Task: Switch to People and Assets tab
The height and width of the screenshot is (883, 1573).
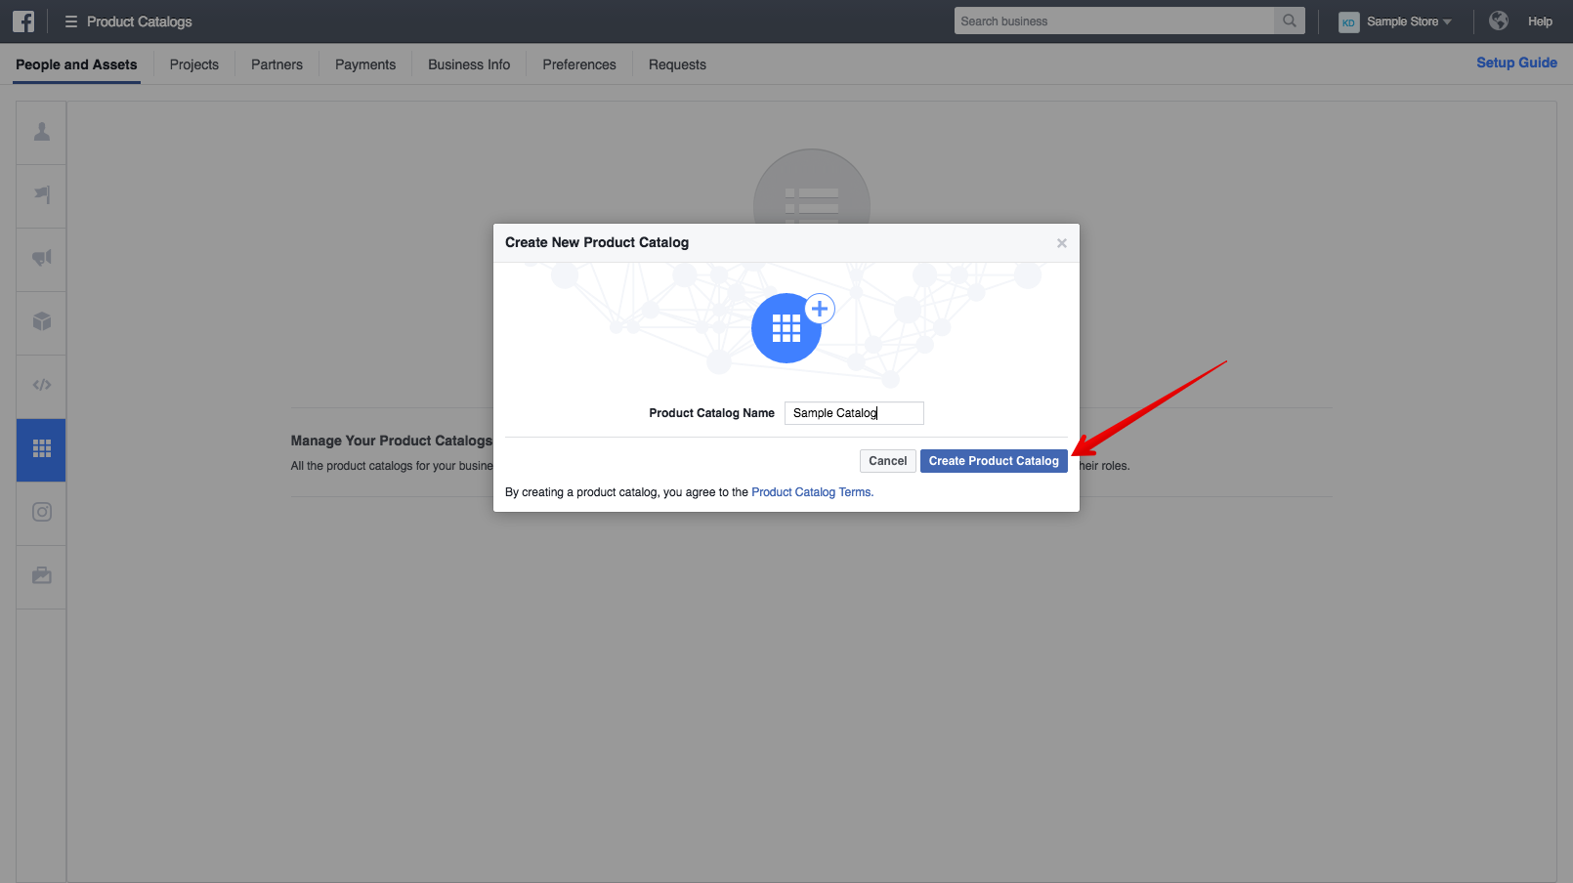Action: (76, 64)
